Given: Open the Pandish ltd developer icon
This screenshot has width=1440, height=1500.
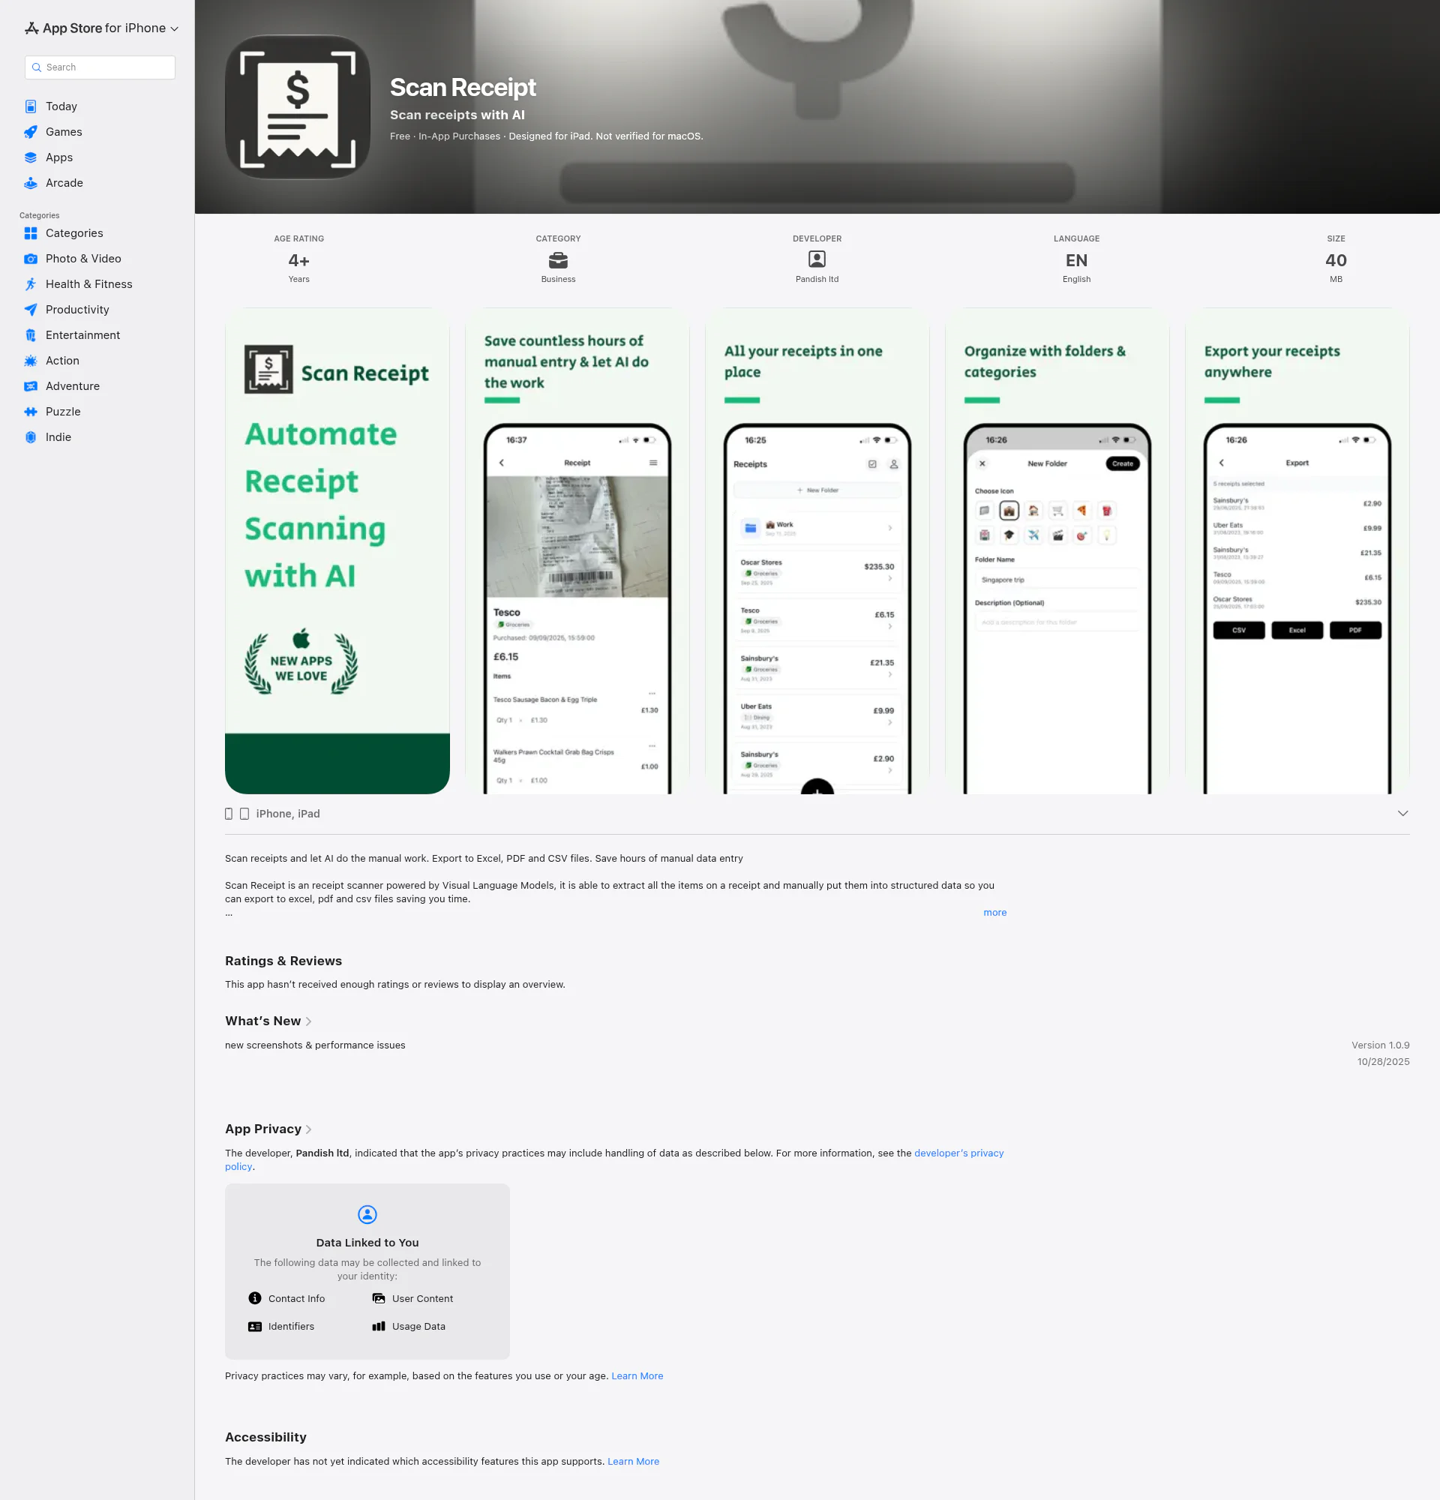Looking at the screenshot, I should tap(817, 259).
